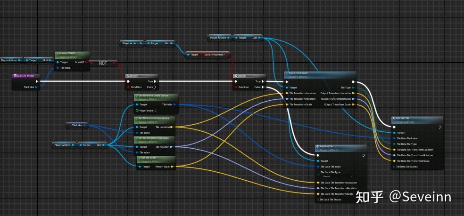Screen dimensions: 464x216
Task: Click the Player Index input pin
Action: click(137, 111)
